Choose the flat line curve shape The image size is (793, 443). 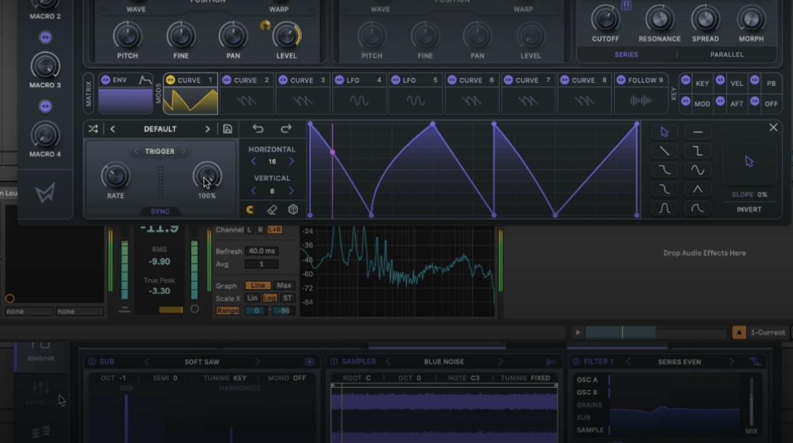pos(697,132)
